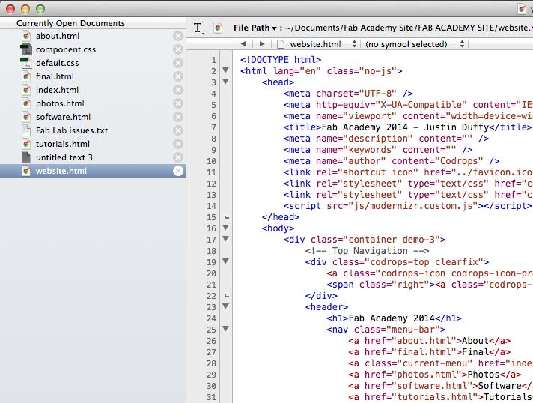Click the software.html file icon
Image resolution: width=533 pixels, height=403 pixels.
tap(26, 117)
